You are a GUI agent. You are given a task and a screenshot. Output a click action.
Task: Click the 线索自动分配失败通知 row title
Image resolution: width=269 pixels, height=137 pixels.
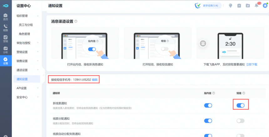pyautogui.click(x=67, y=134)
